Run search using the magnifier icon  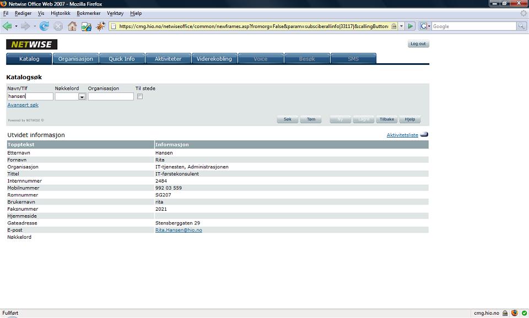coord(521,26)
